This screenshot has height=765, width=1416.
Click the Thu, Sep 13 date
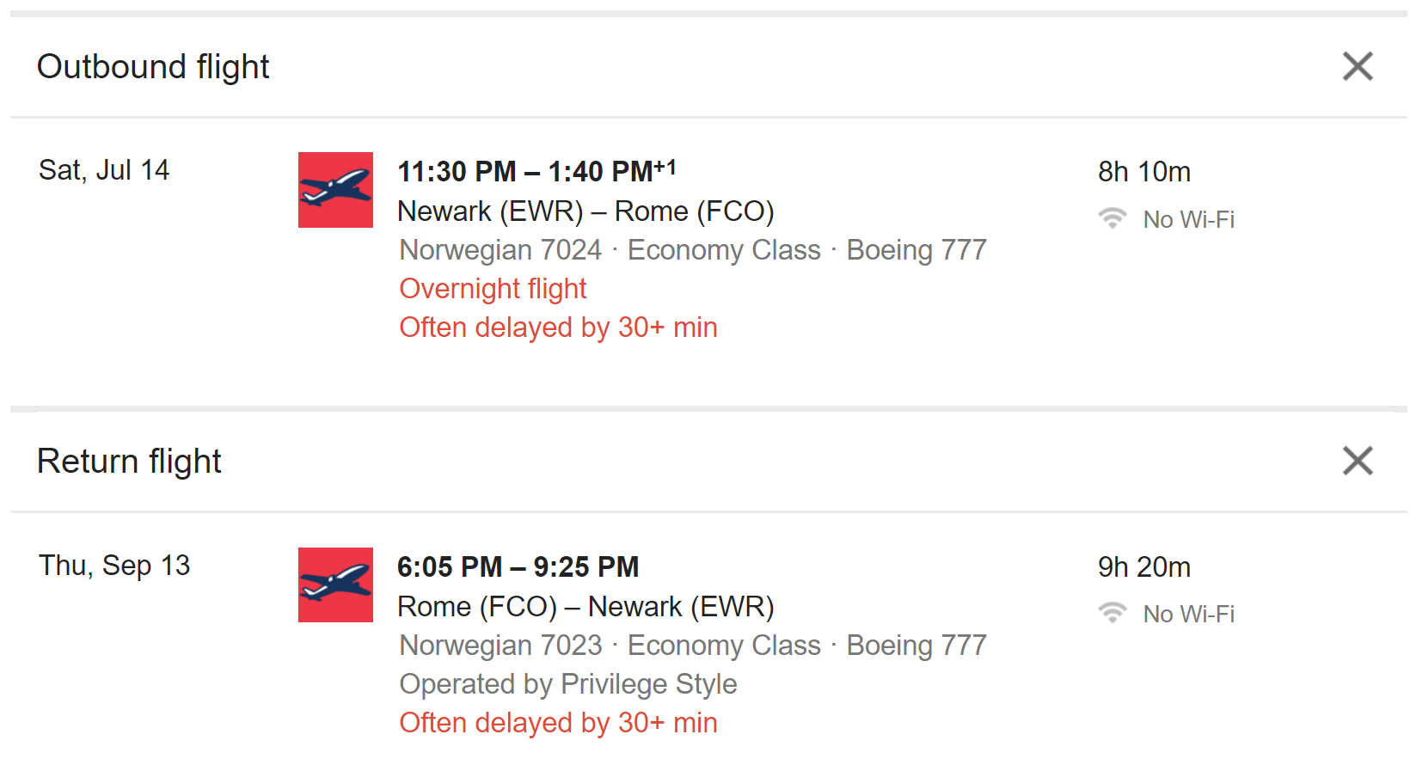(x=114, y=566)
